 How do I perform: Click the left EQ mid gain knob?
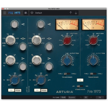23,46
